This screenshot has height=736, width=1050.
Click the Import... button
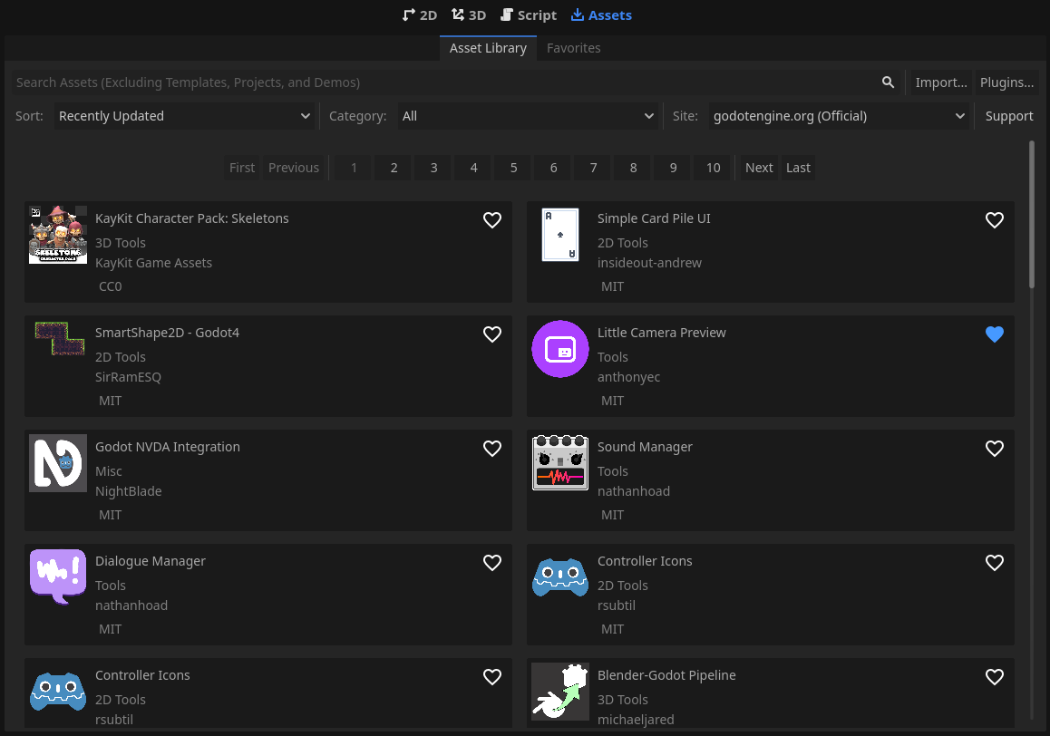tap(941, 82)
